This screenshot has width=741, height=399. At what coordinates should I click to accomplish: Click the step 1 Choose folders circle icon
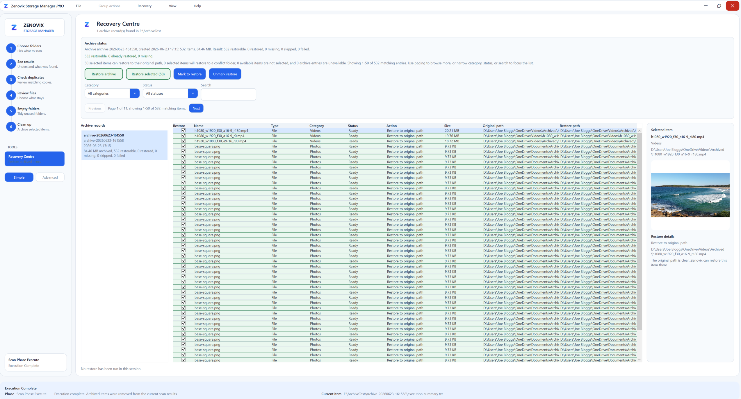click(11, 48)
